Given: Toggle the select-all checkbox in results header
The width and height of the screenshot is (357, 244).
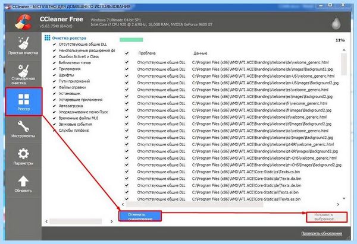Looking at the screenshot, I should pos(127,53).
